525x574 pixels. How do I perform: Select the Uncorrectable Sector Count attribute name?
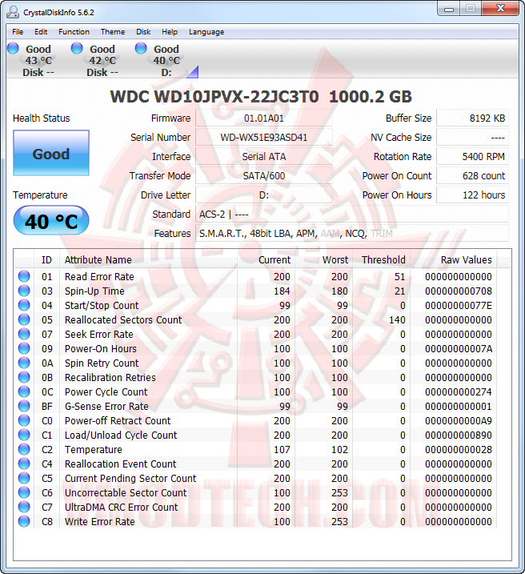tap(126, 492)
